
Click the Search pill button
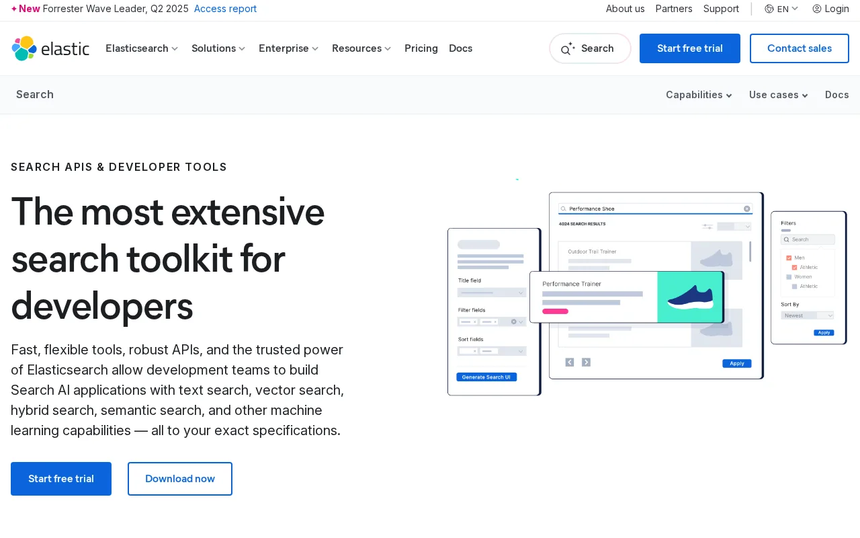590,48
